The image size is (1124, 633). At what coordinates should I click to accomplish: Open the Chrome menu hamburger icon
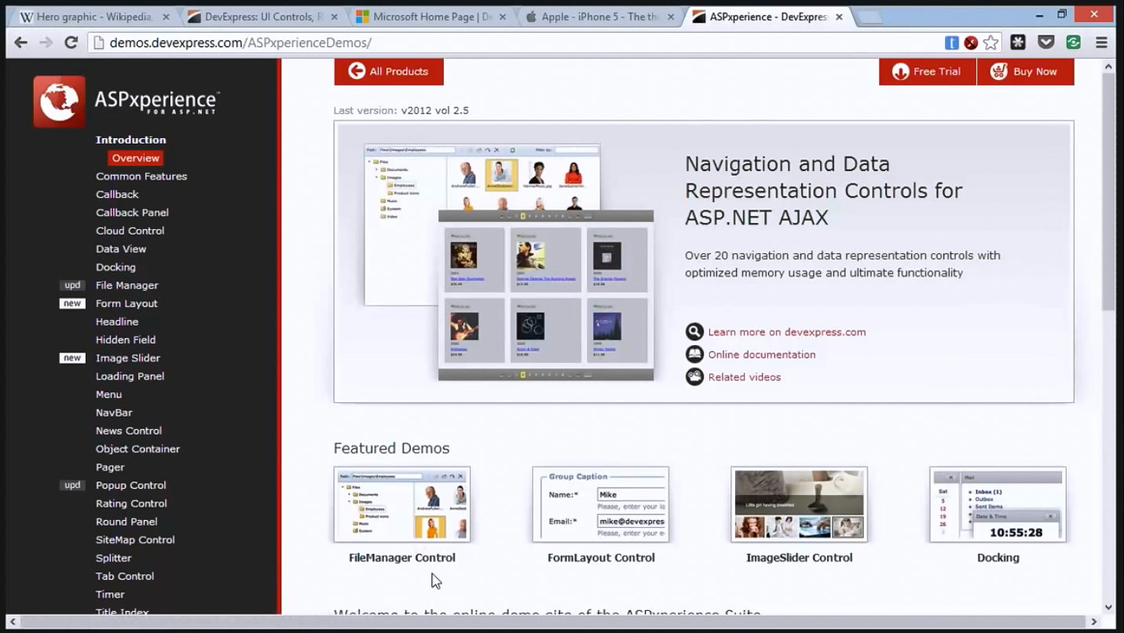(x=1101, y=43)
